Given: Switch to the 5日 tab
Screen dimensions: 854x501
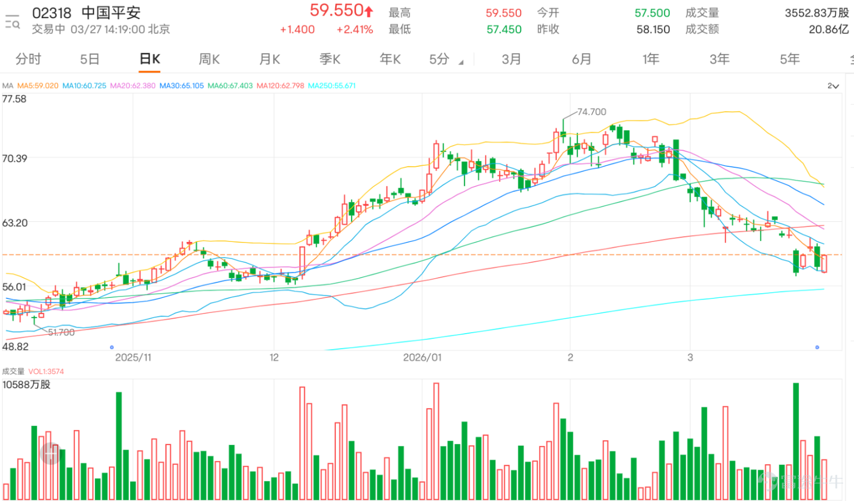Looking at the screenshot, I should [90, 59].
